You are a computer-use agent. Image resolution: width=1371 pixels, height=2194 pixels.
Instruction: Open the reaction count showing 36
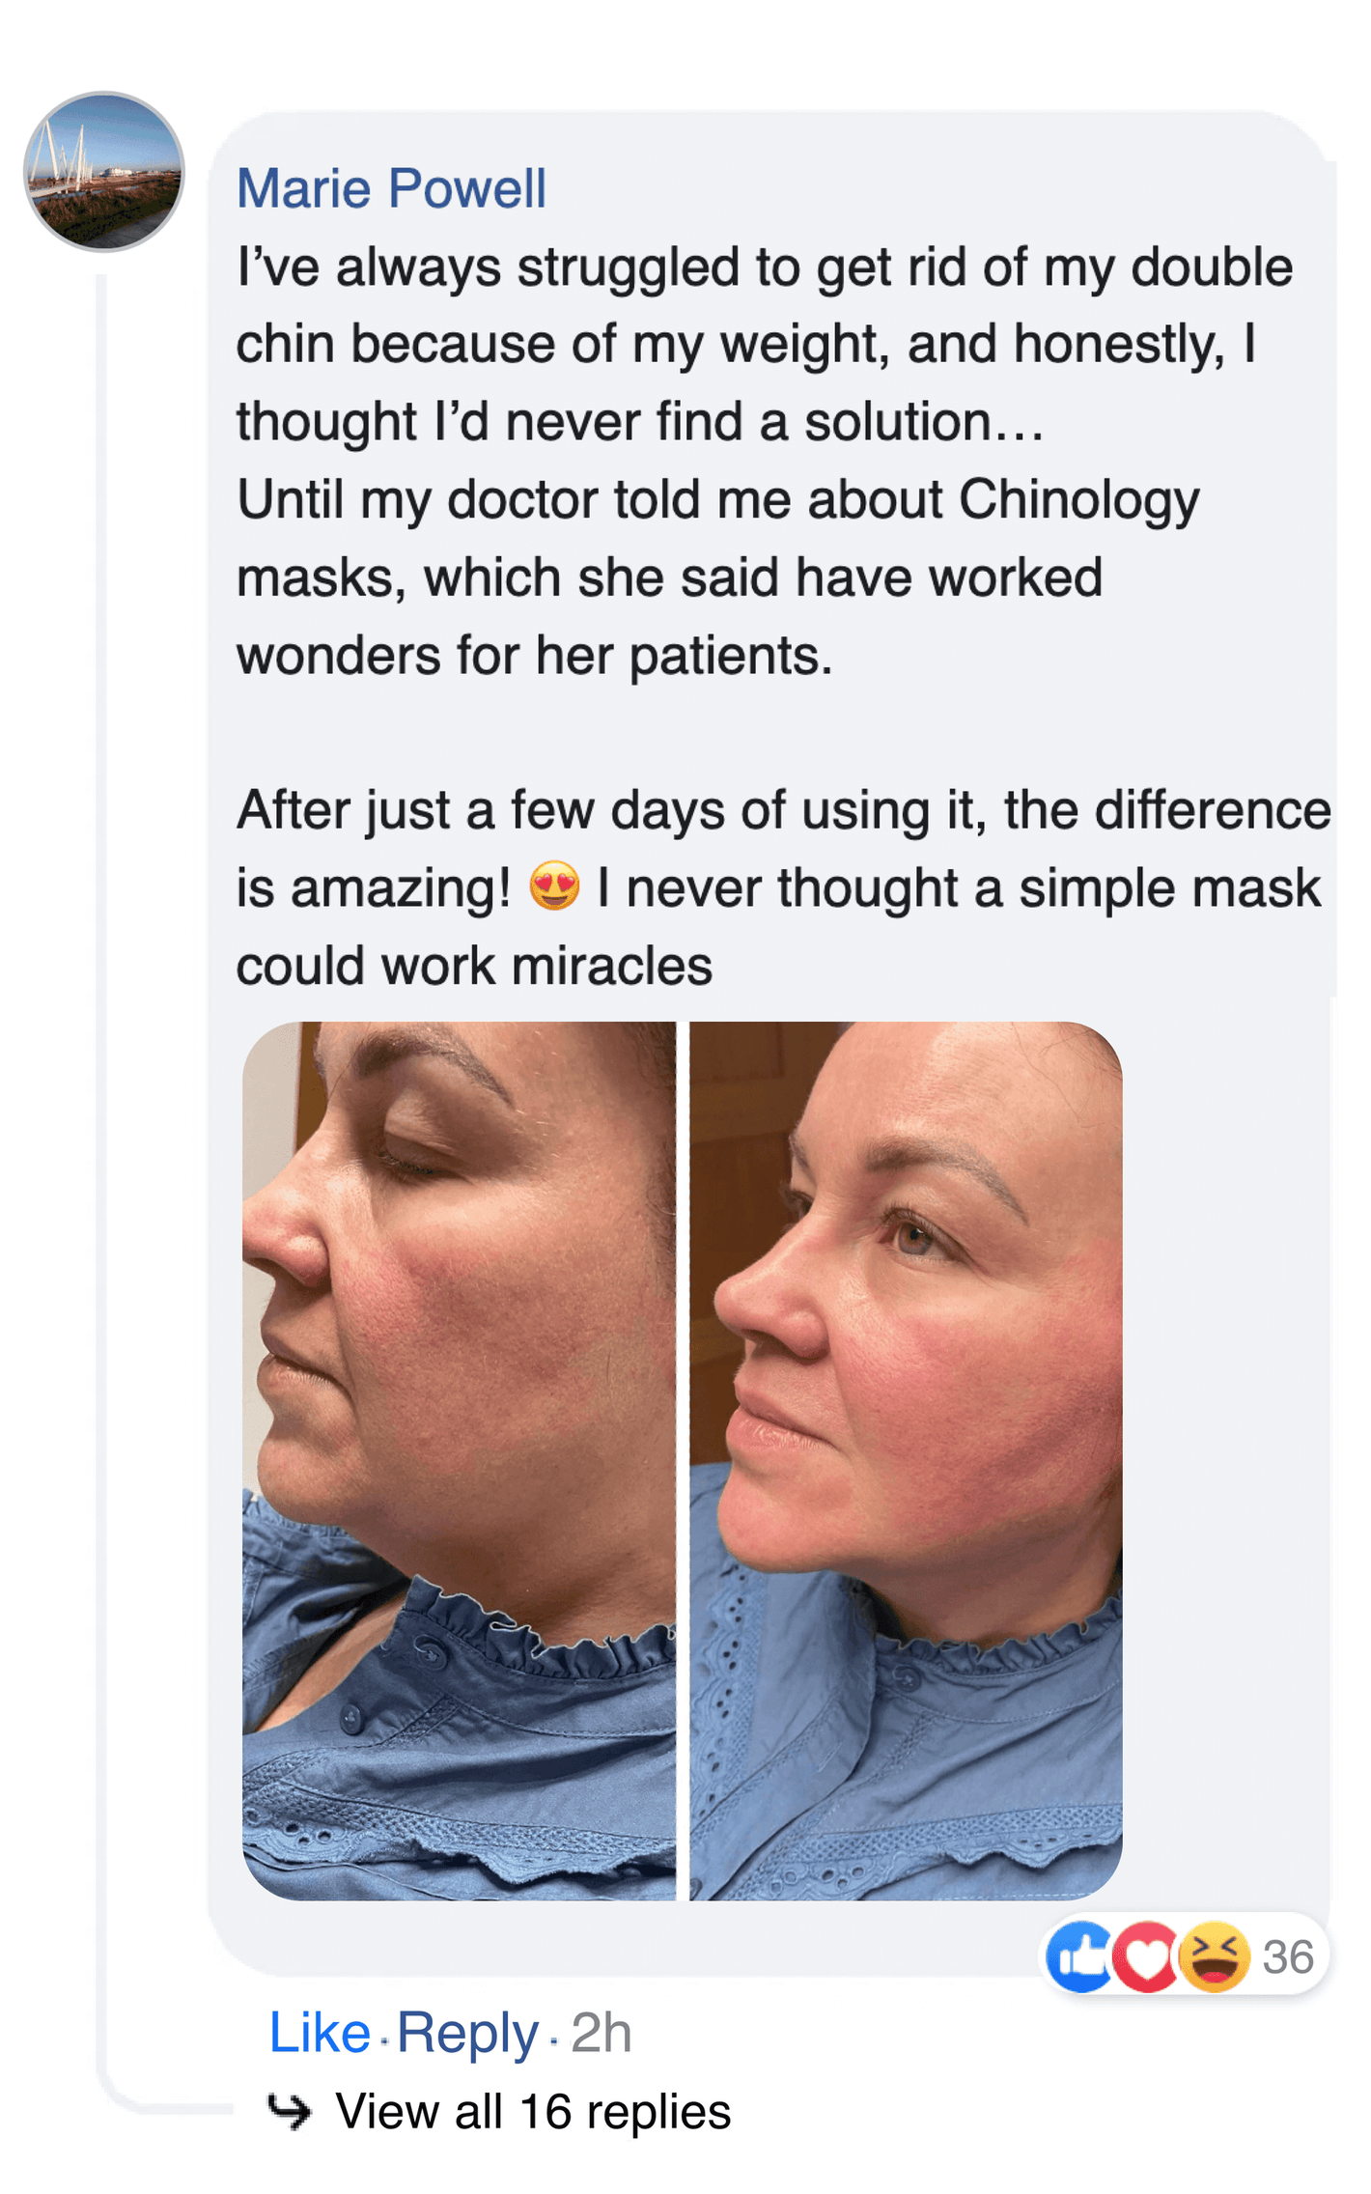[x=1288, y=1957]
